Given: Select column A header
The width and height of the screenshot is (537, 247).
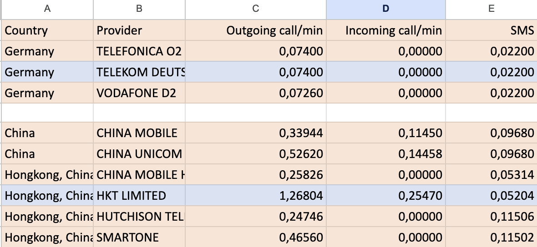Looking at the screenshot, I should (x=47, y=9).
